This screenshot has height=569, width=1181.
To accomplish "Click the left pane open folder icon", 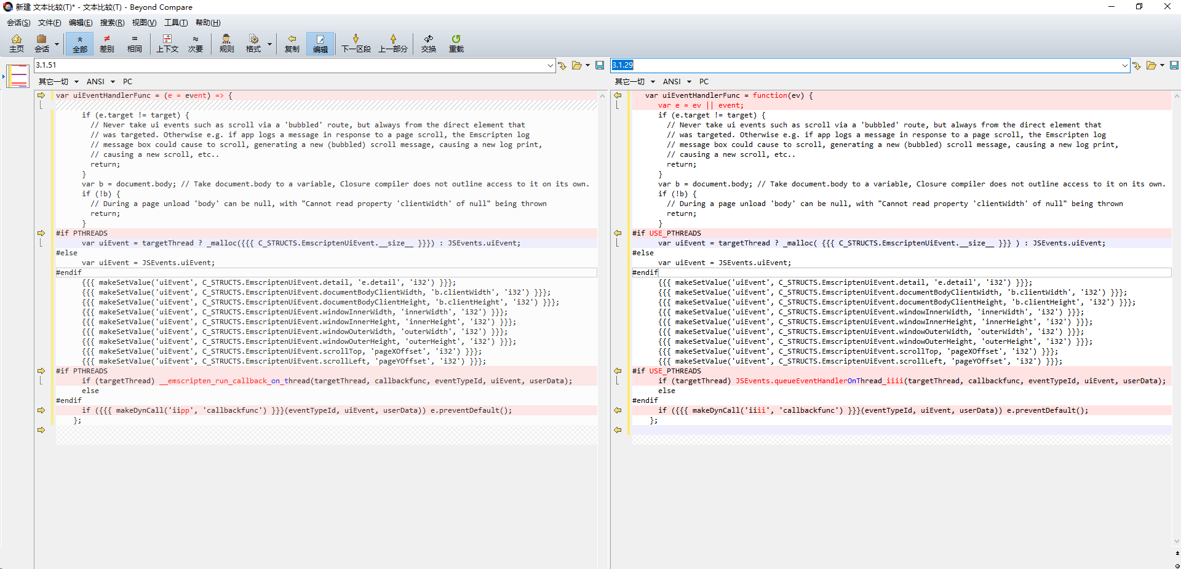I will 577,65.
